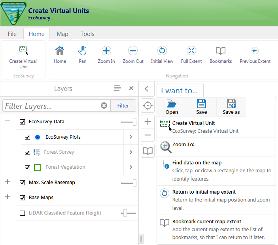The image size is (278, 245).
Task: Open Forest Survey layer actions arrow
Action: tap(131, 152)
